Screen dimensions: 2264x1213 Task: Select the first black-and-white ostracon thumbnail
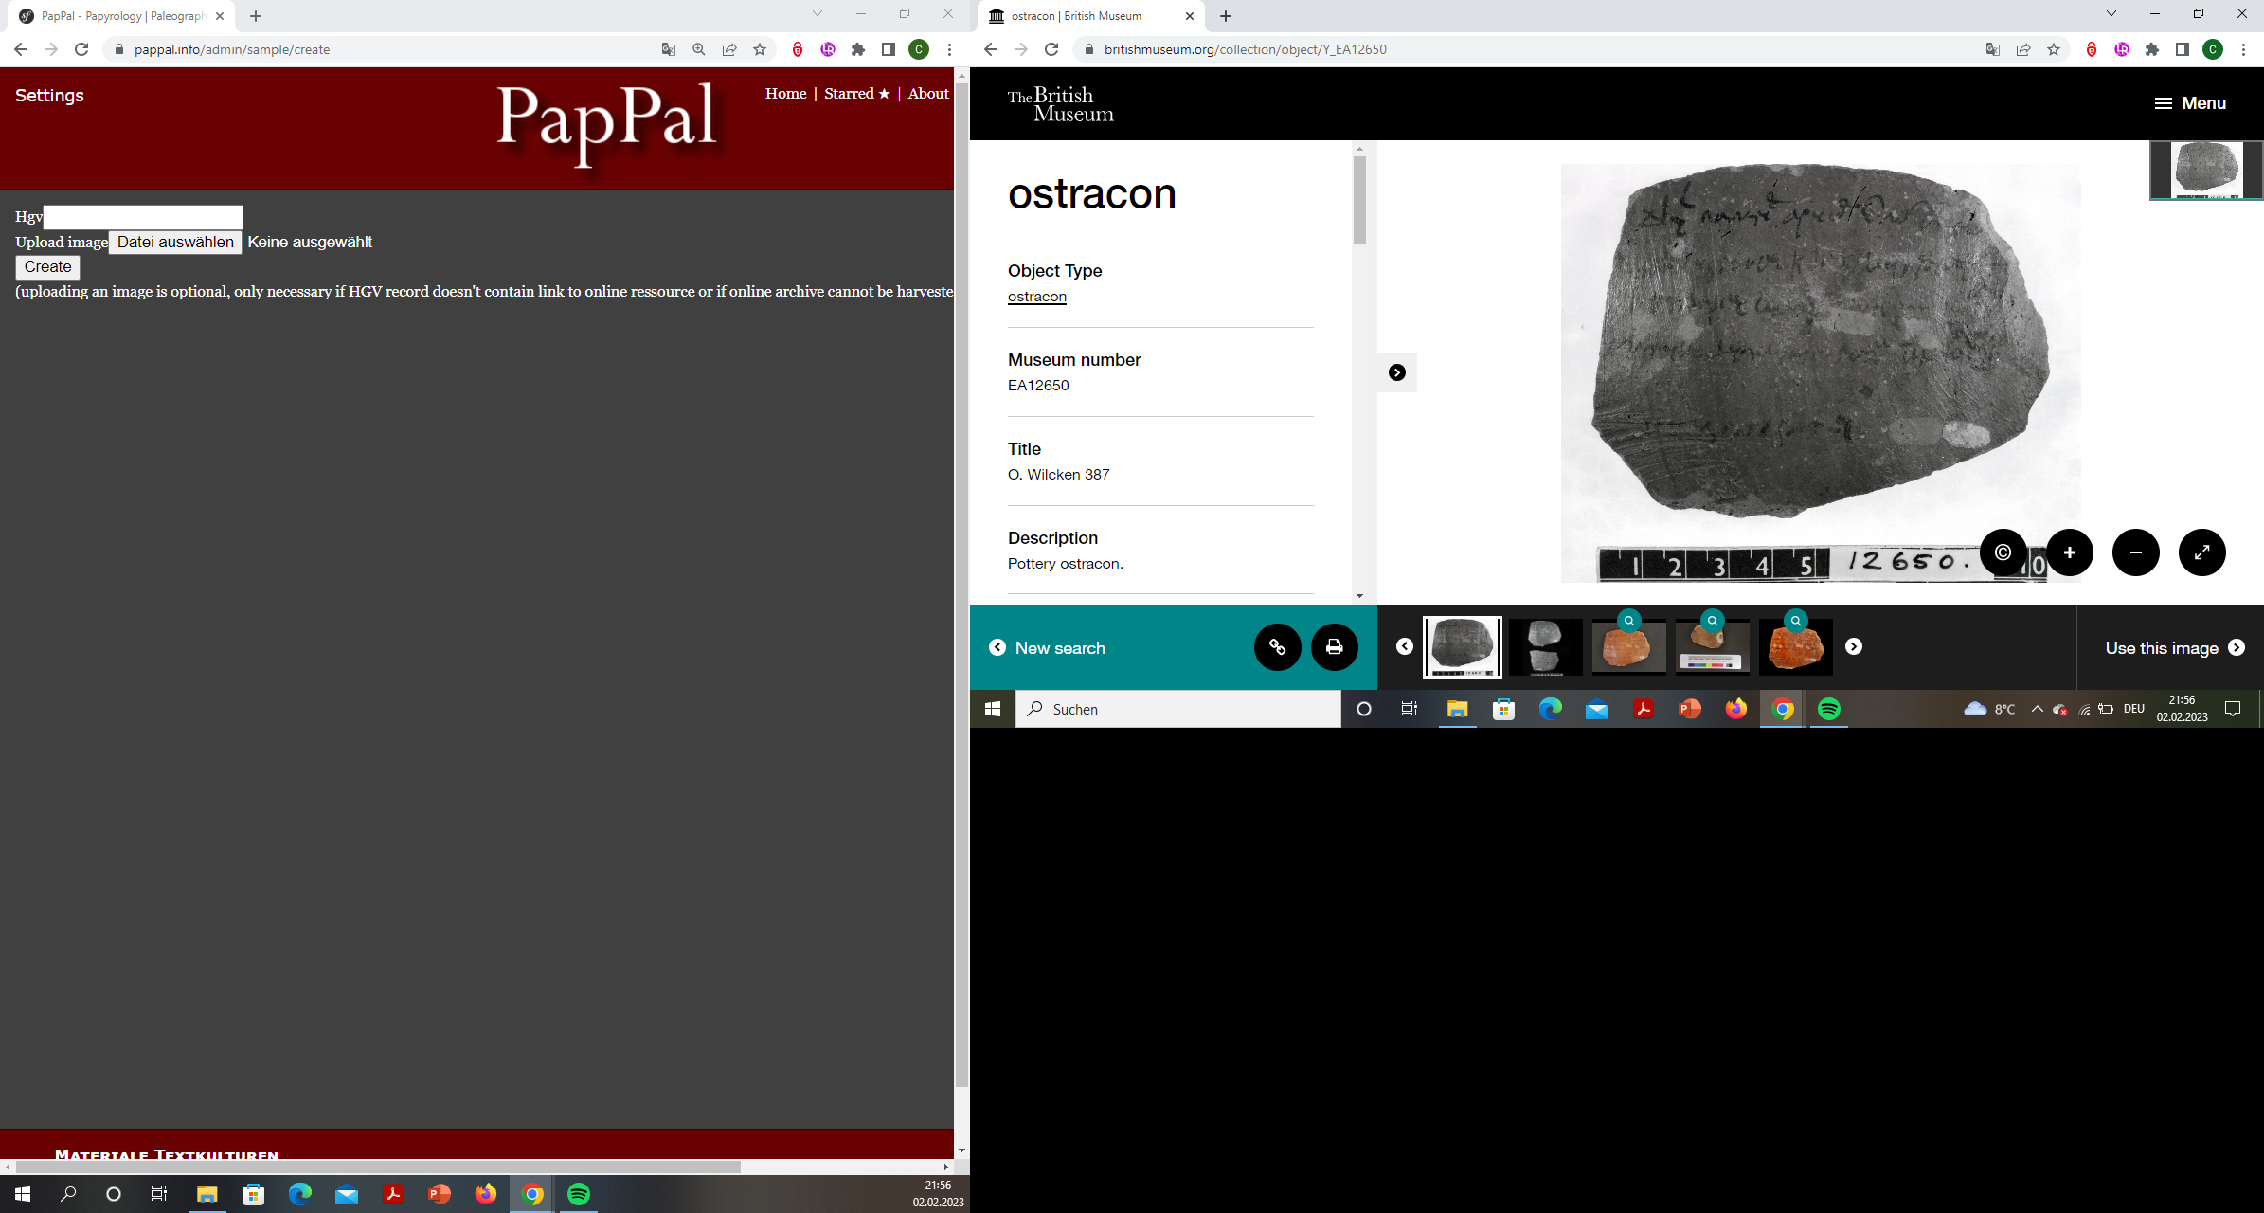[x=1463, y=646]
